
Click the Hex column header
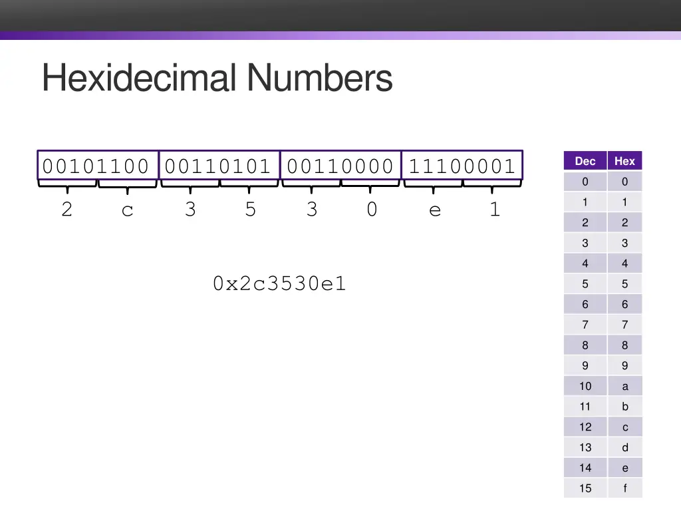pos(624,161)
